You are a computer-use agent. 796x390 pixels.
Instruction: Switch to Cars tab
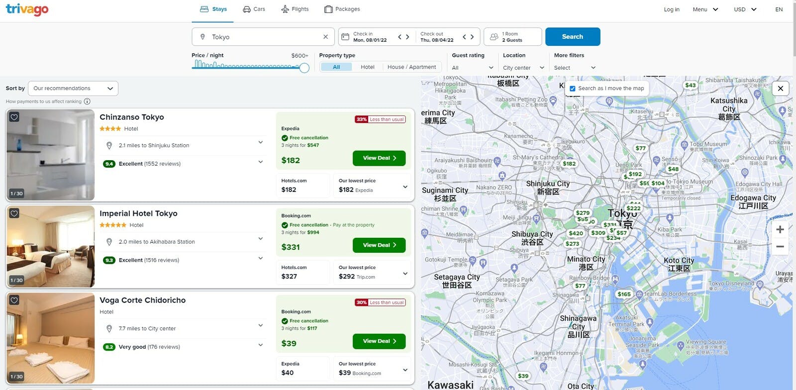(x=254, y=9)
